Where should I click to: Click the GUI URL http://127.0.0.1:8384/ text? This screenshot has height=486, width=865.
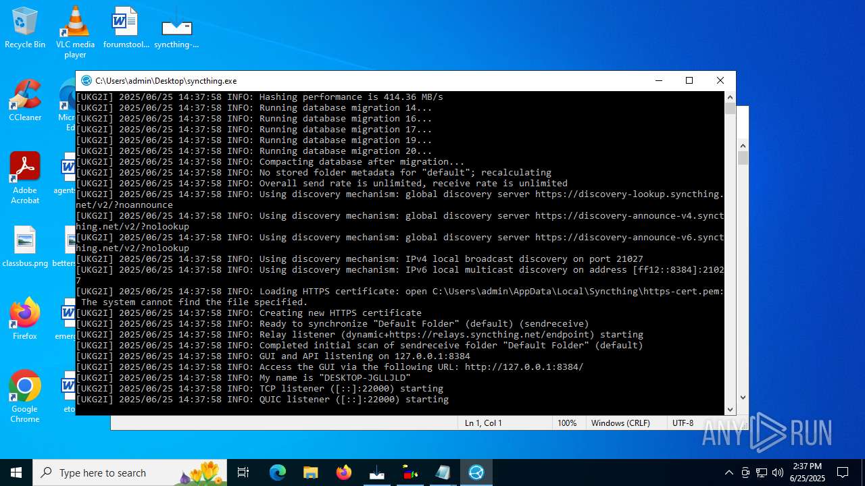[524, 367]
